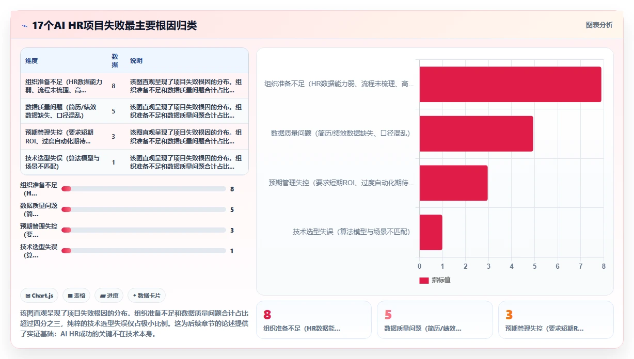Image resolution: width=634 pixels, height=359 pixels.
Task: Click value 8 in the table data column
Action: pos(114,86)
